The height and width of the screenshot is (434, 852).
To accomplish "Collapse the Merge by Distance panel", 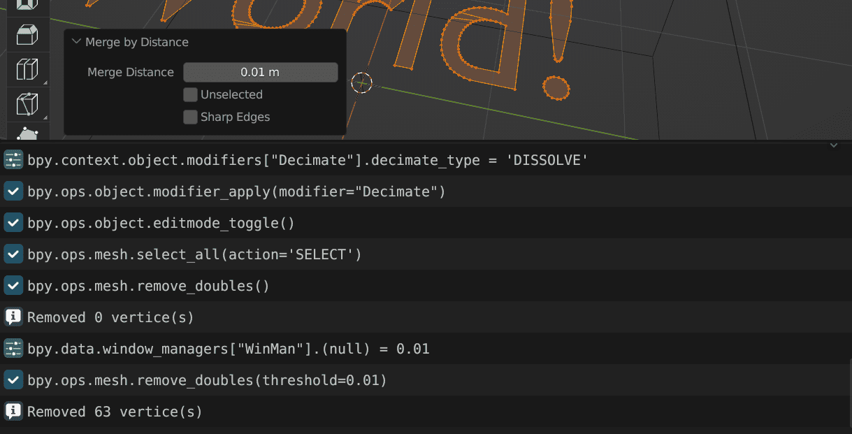I will pyautogui.click(x=76, y=42).
